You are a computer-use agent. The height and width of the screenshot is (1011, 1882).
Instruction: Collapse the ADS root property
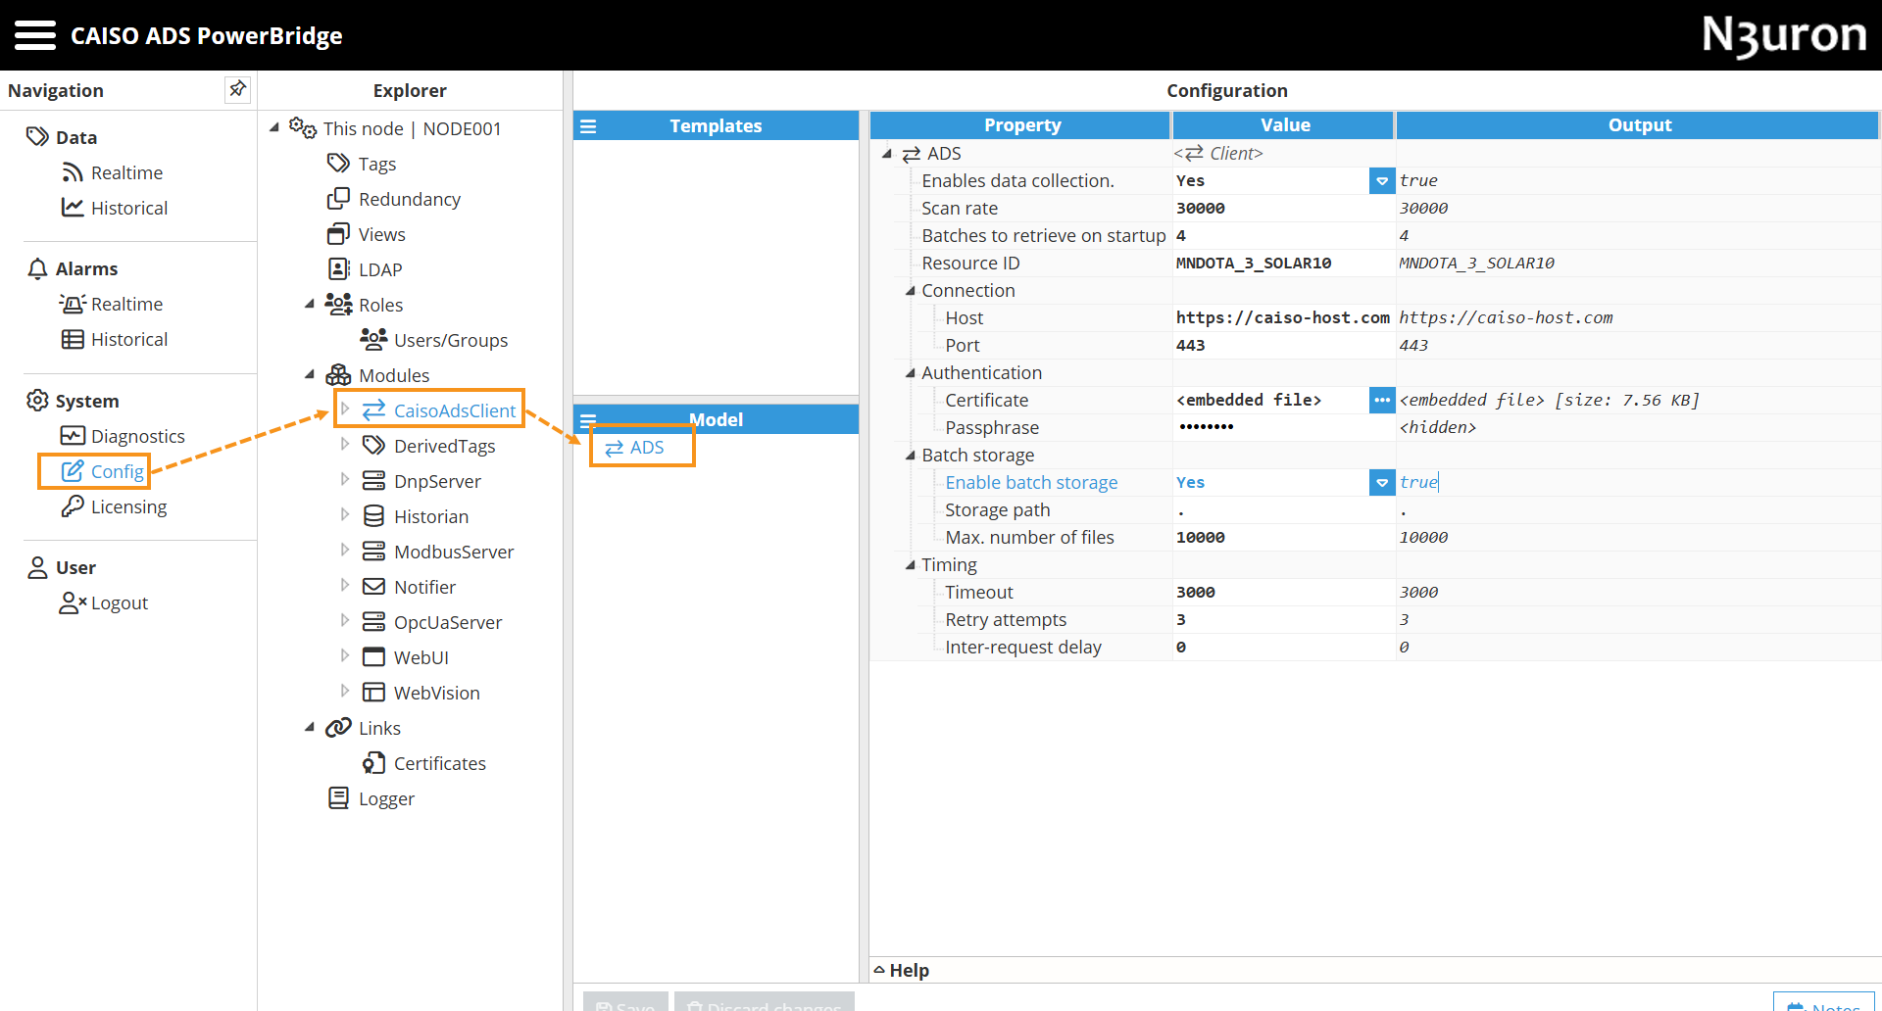click(887, 154)
